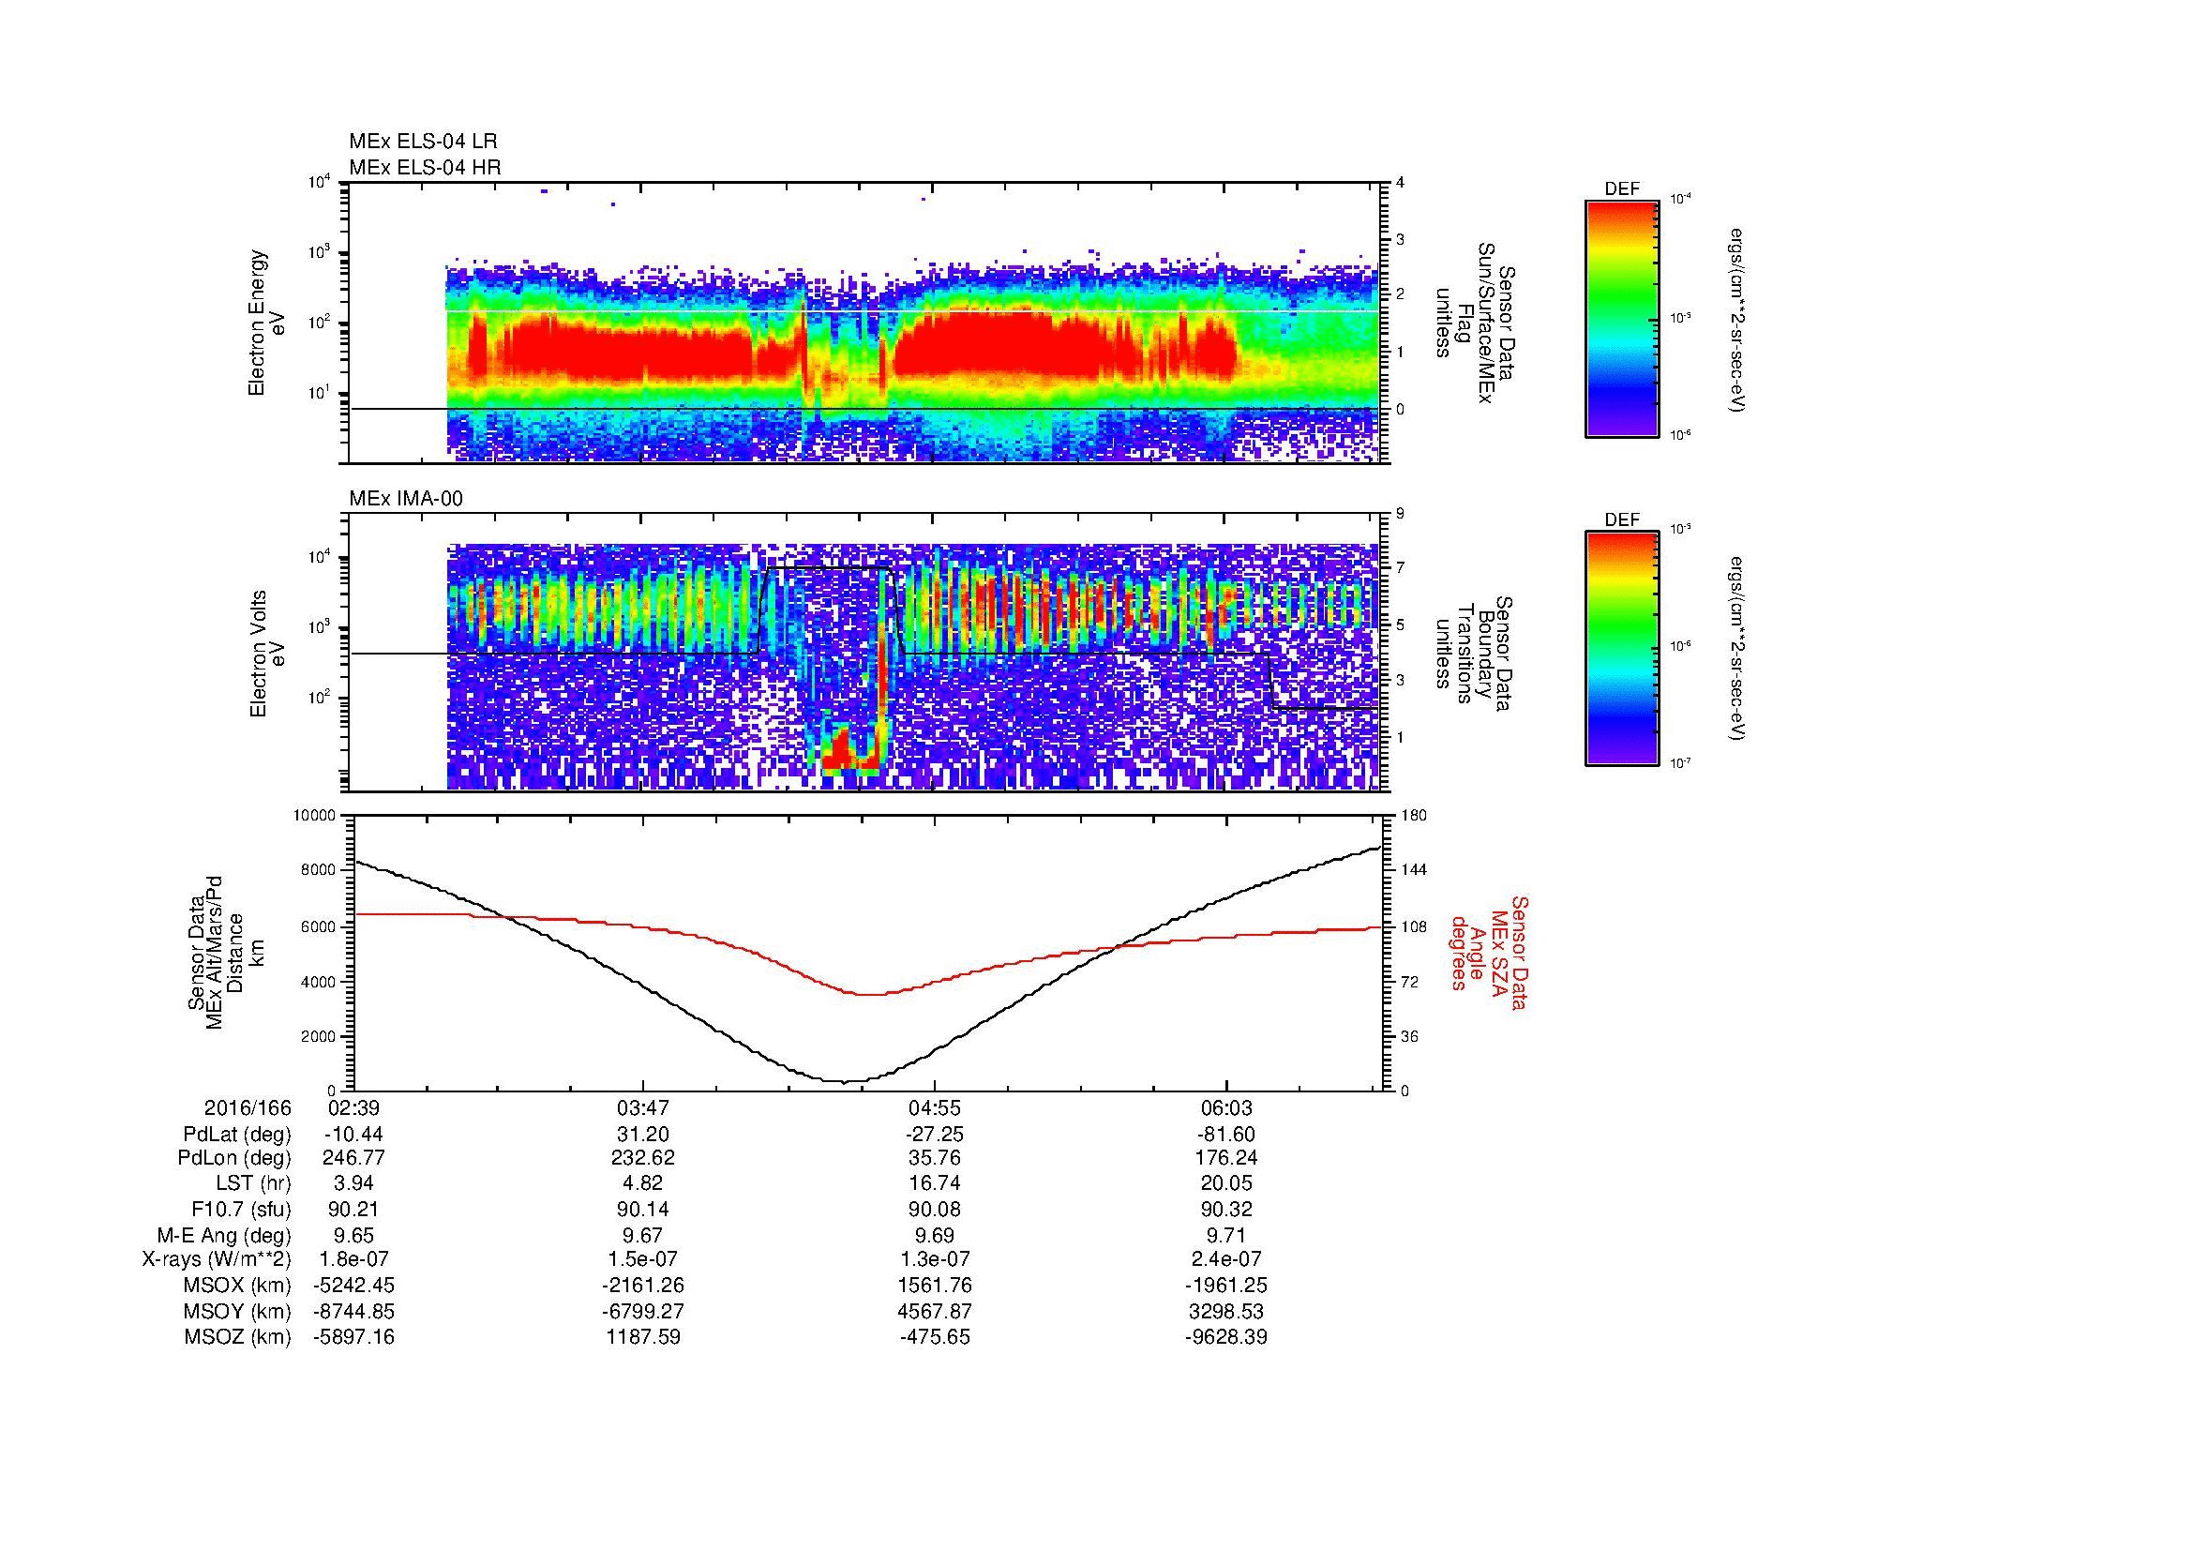Click the PdLon value 246.77

point(353,1158)
